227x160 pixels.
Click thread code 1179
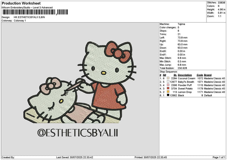coord(200,89)
